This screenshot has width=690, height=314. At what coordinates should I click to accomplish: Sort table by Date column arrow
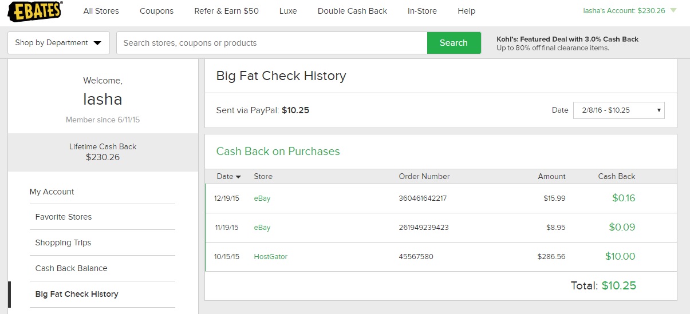tap(238, 177)
